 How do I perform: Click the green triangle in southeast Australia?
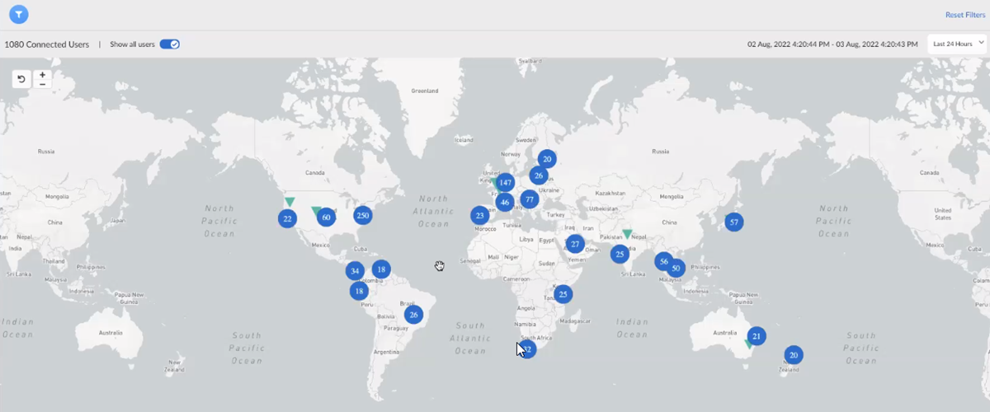point(749,344)
